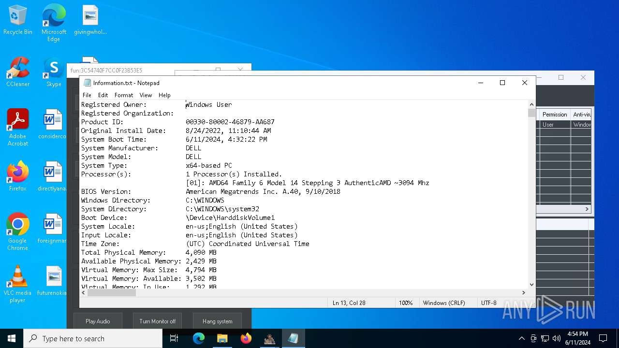Click the 100% zoom status bar entry
This screenshot has height=348, width=619.
pos(406,303)
